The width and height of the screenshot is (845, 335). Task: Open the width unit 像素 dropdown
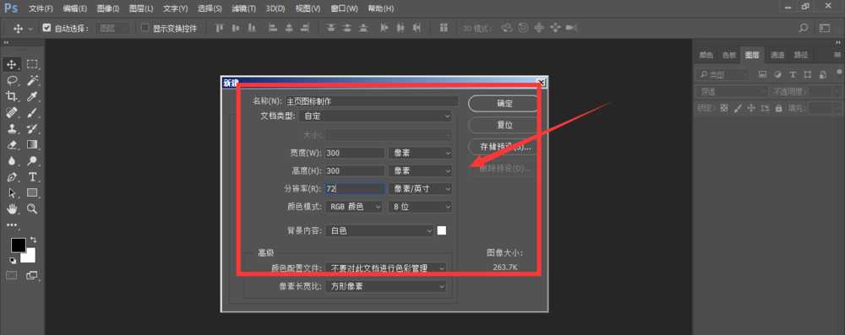pyautogui.click(x=420, y=153)
